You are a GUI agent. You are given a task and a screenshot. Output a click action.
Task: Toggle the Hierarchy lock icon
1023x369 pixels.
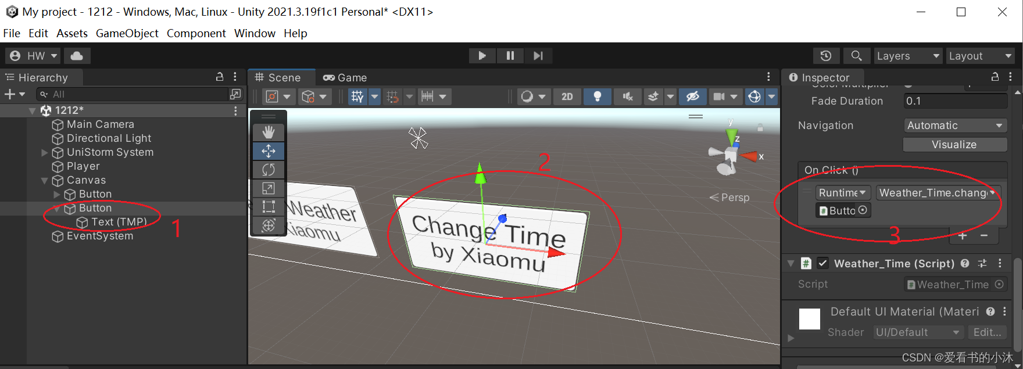point(220,77)
